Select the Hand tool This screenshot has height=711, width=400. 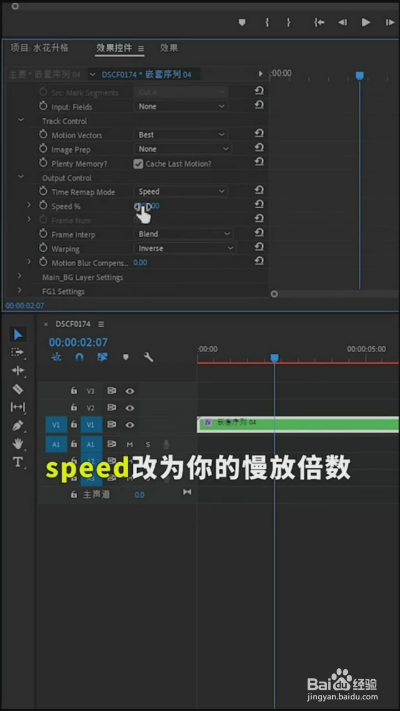tap(18, 443)
